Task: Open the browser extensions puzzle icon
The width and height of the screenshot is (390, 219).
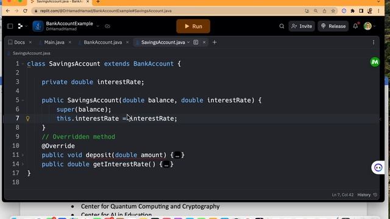Action: (352, 11)
